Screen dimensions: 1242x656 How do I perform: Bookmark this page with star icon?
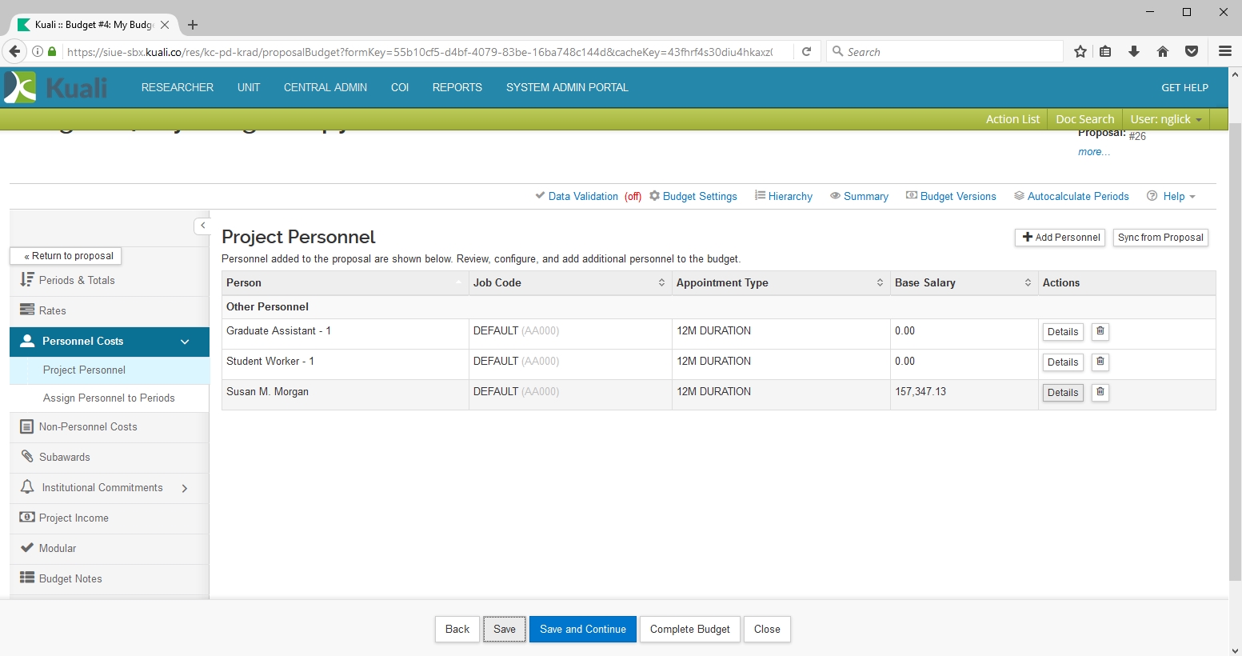click(1080, 52)
